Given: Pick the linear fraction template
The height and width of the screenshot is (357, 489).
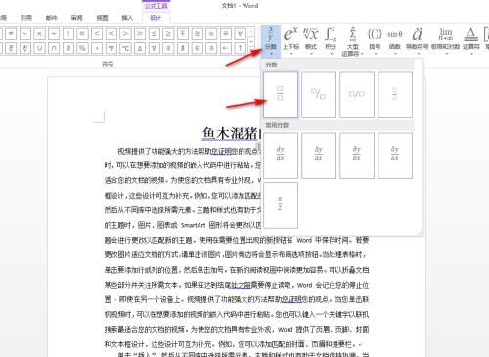Looking at the screenshot, I should pos(357,95).
